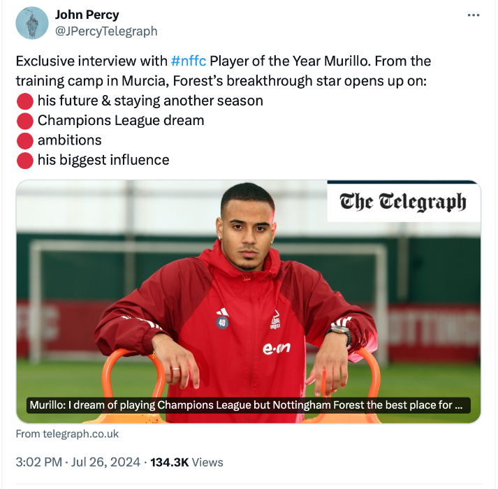Open the tweet's three-dot more options menu
498x489 pixels.
(x=473, y=15)
